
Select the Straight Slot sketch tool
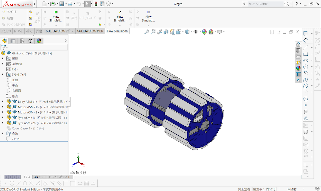point(306,61)
